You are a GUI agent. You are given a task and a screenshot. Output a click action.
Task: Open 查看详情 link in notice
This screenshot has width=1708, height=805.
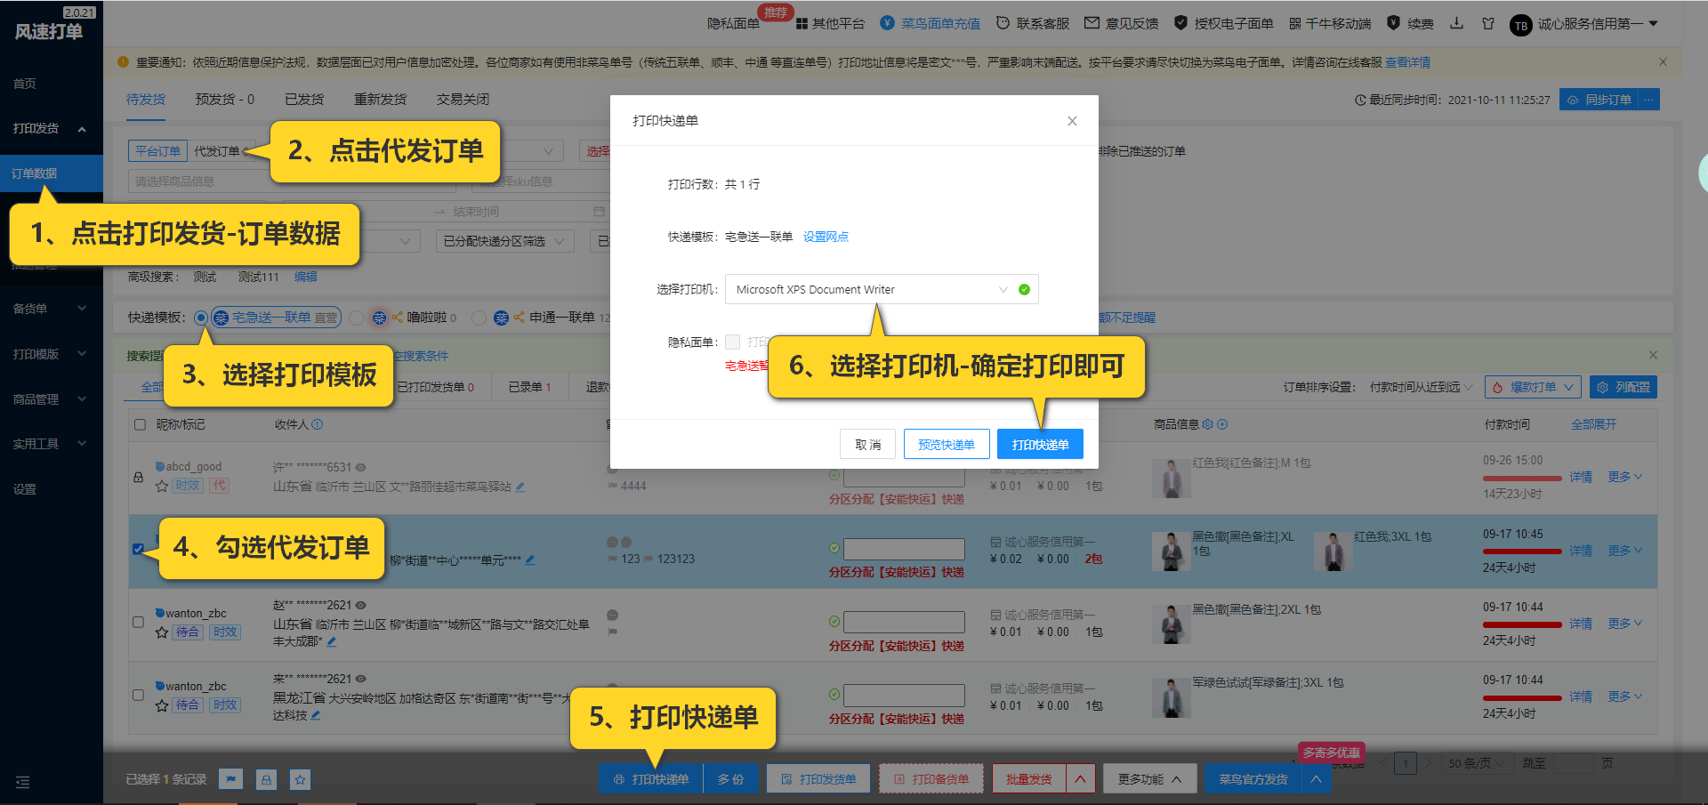pos(1408,62)
